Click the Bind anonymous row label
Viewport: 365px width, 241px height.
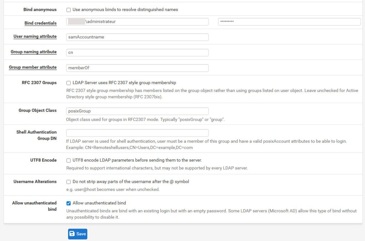(40, 10)
